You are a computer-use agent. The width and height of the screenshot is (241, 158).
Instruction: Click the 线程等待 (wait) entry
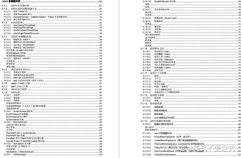[192, 51]
